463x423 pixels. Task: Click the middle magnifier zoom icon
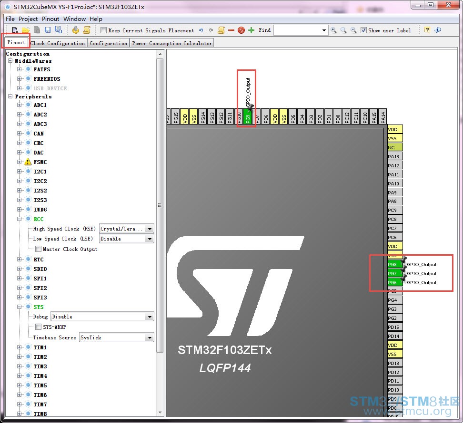[343, 30]
